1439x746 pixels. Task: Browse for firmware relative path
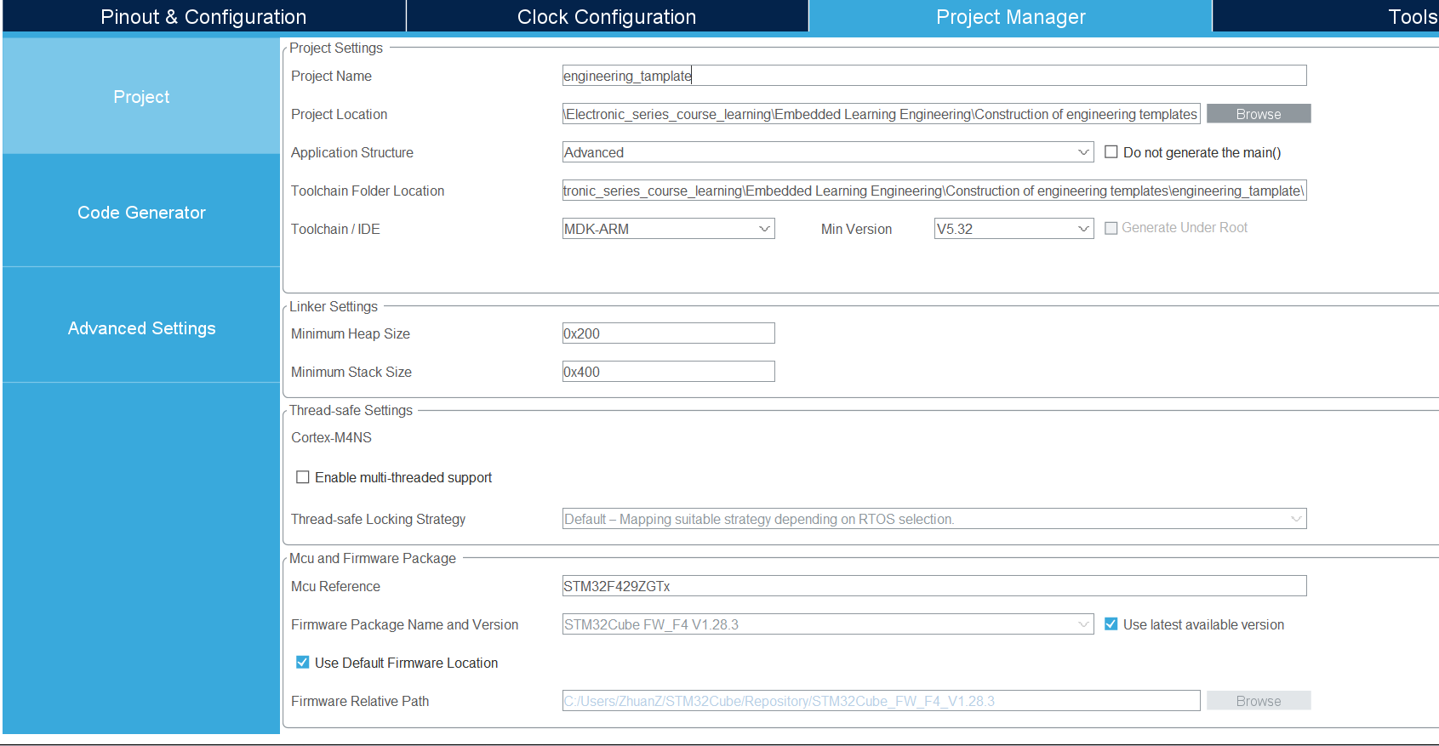click(1259, 701)
